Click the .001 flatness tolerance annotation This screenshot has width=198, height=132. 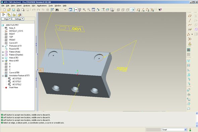tap(70, 29)
